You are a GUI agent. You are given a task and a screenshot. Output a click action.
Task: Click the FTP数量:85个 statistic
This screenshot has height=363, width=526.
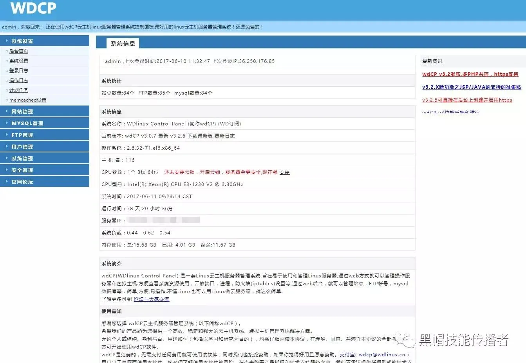pos(154,93)
